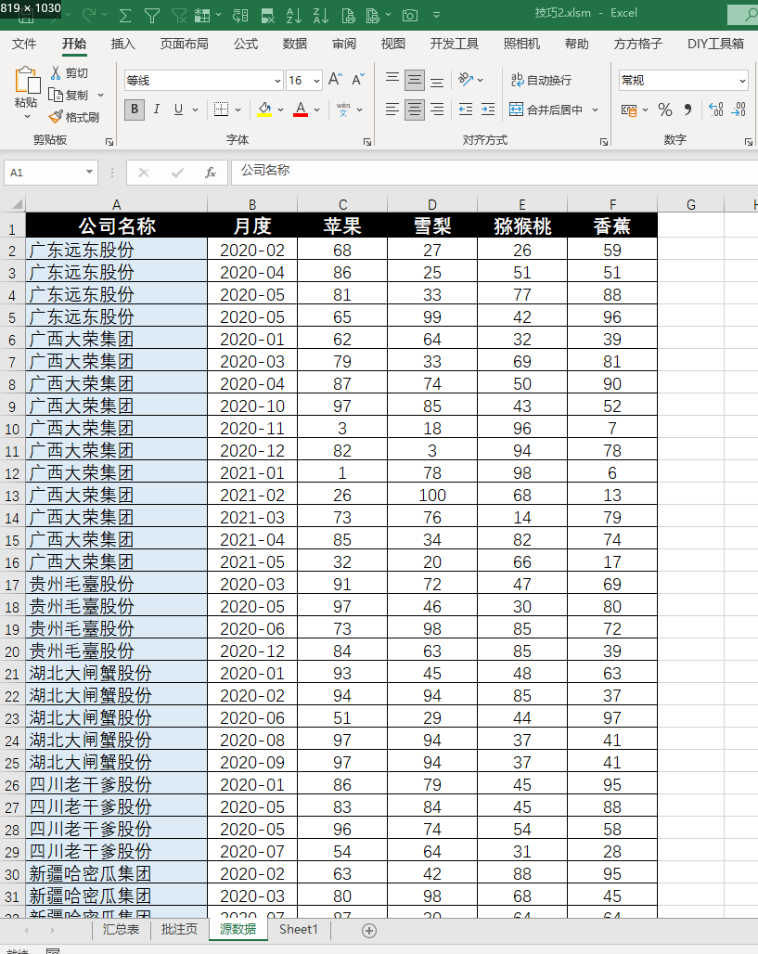Toggle Wrap Text 自动换行
The width and height of the screenshot is (758, 954).
click(541, 80)
